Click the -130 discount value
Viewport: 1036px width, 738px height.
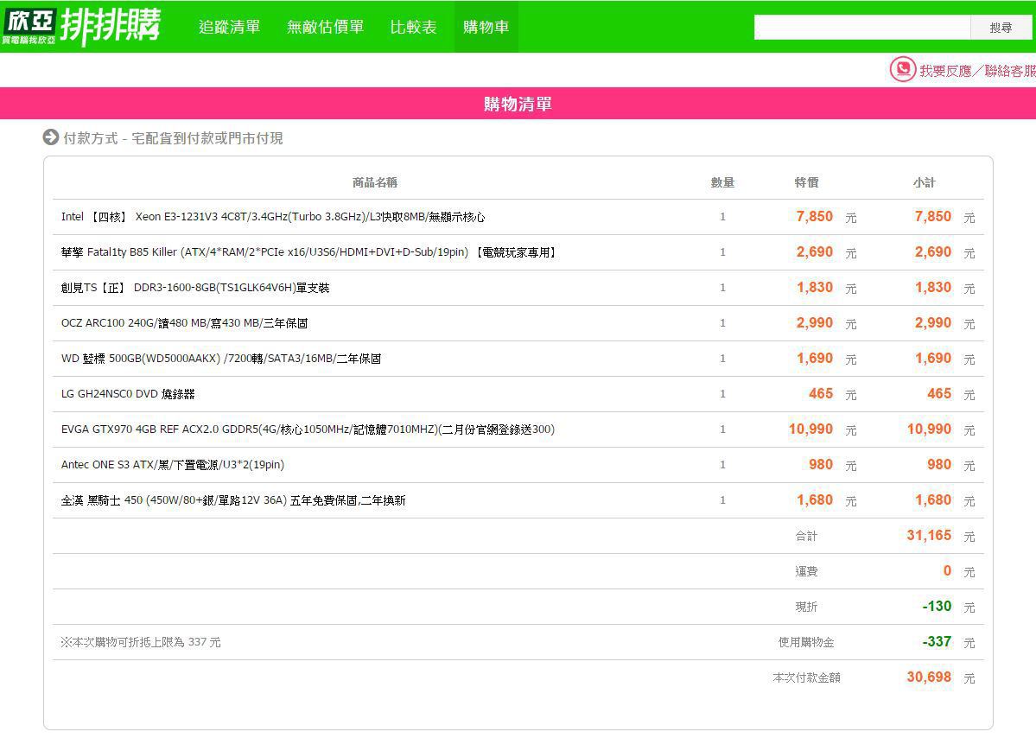937,607
